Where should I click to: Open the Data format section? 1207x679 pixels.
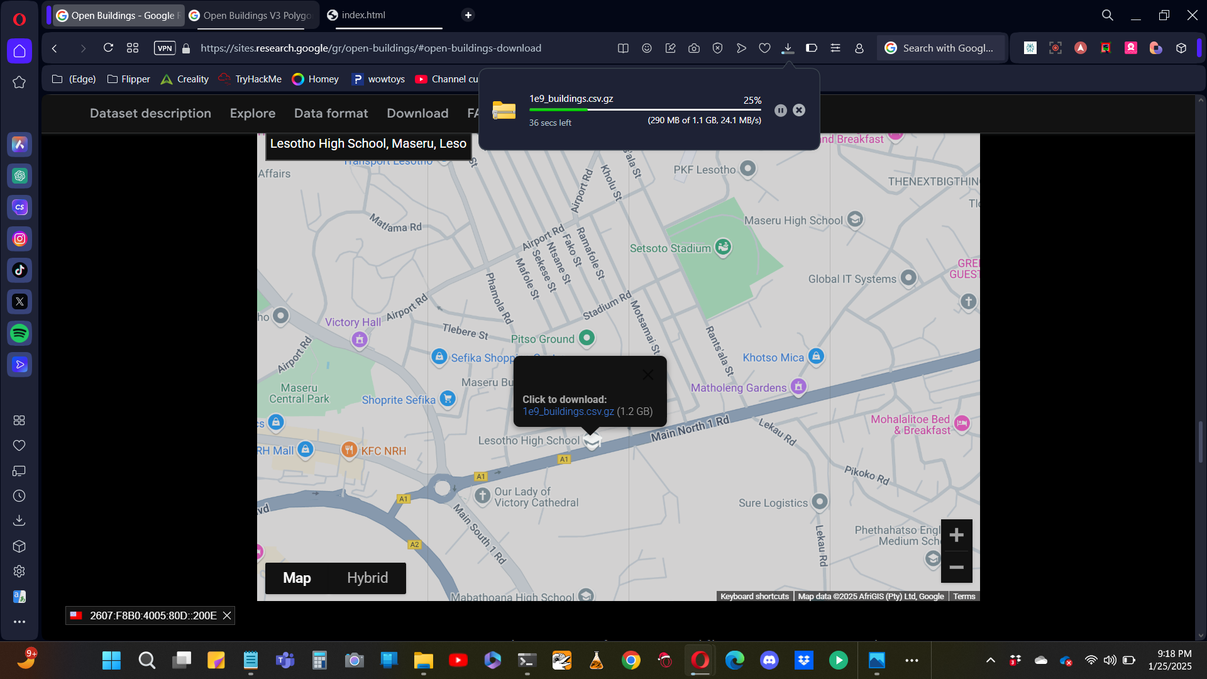click(331, 113)
